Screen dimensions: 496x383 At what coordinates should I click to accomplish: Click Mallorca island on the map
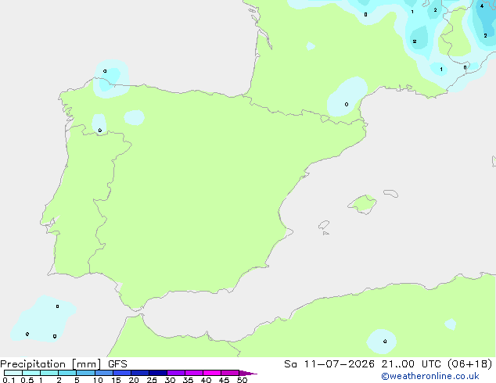pos(362,204)
